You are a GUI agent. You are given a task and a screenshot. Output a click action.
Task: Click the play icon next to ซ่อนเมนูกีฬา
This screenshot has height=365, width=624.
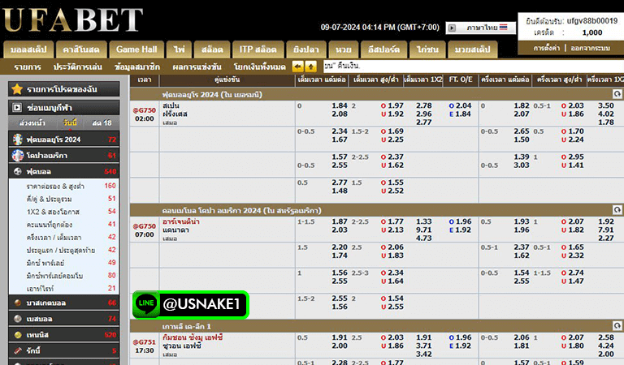(x=17, y=108)
